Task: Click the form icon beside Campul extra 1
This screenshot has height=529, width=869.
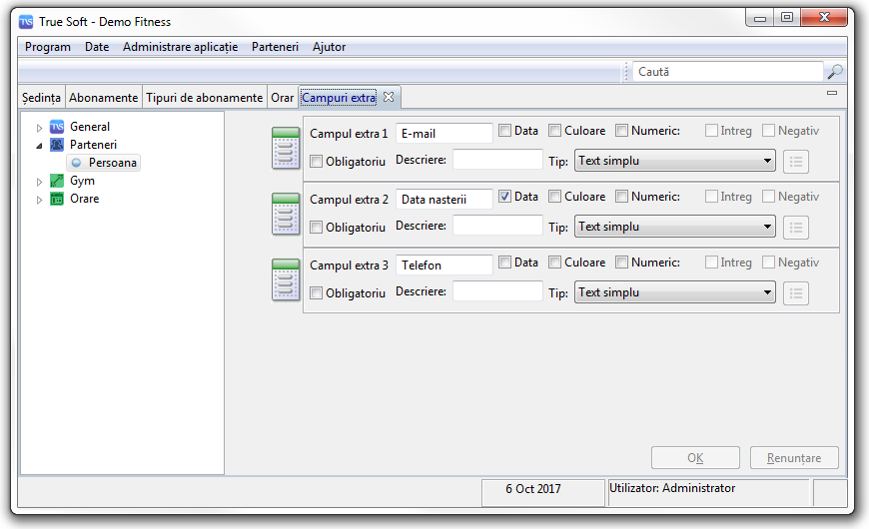Action: click(286, 148)
